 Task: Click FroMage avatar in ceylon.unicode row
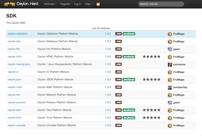(170, 126)
